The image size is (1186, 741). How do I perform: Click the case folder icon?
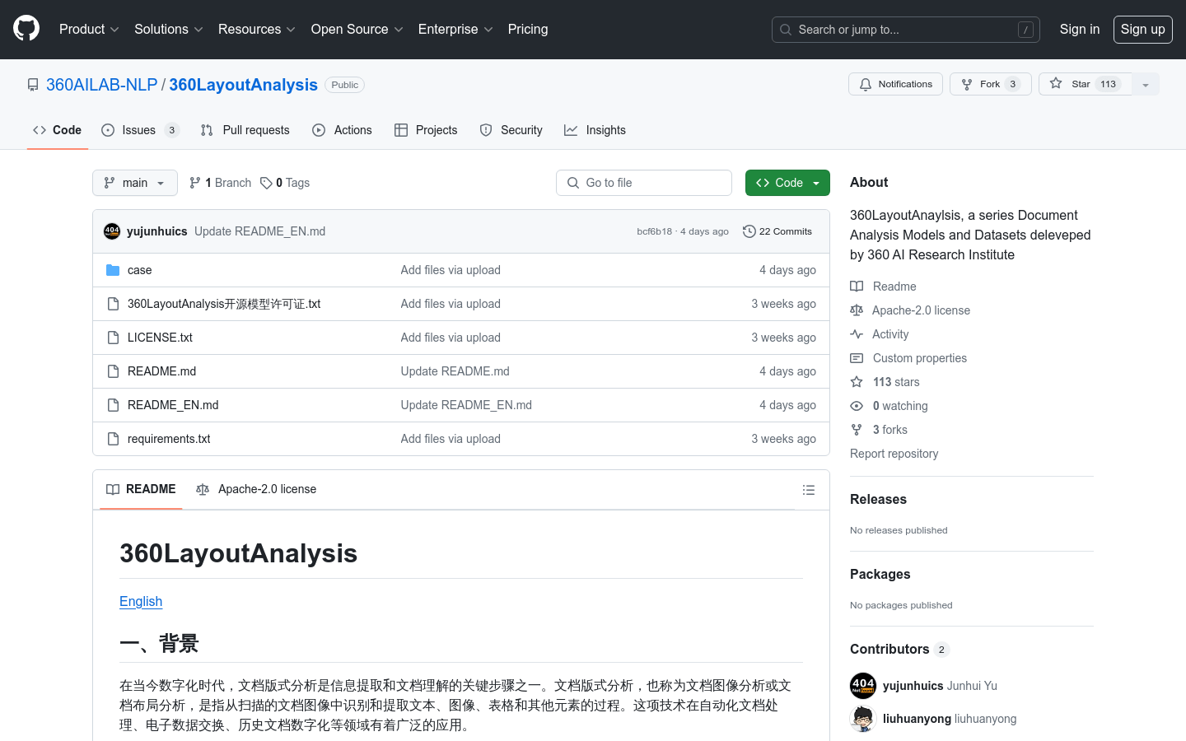pos(113,270)
